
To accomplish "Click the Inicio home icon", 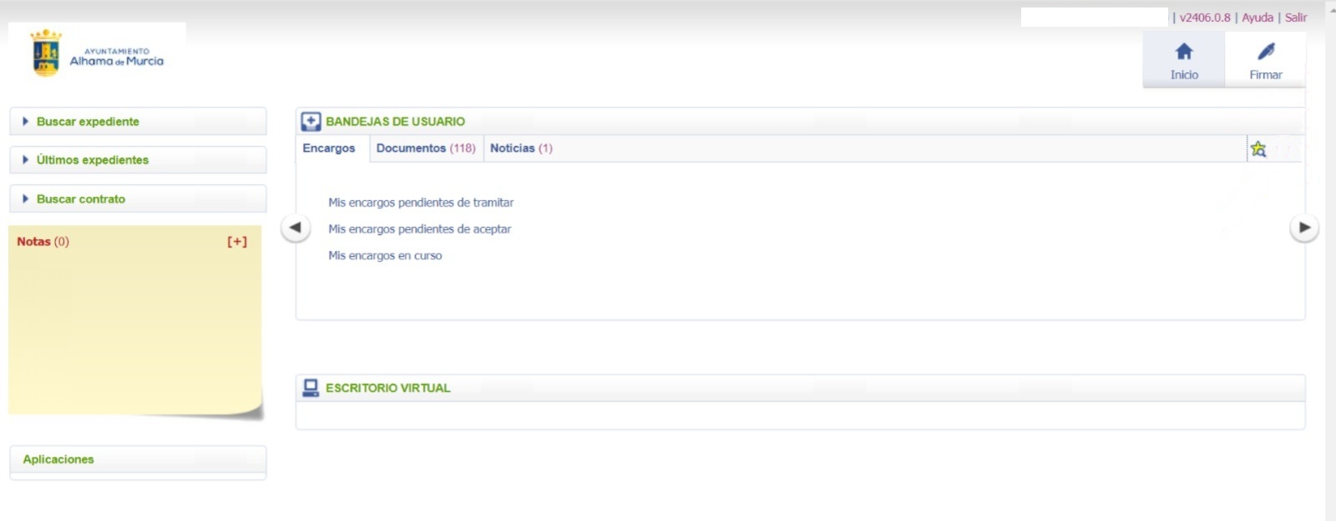I will pyautogui.click(x=1183, y=53).
